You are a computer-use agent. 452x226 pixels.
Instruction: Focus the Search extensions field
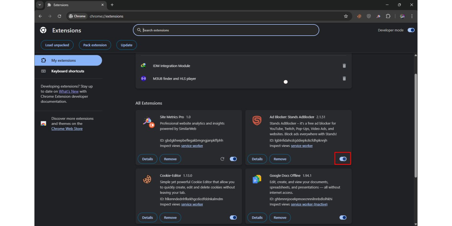226,30
